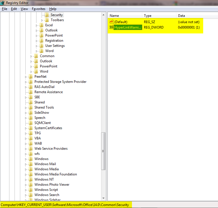The height and width of the screenshot is (208, 218).
Task: Expand the Protected Storage System Provider key
Action: tap(26, 82)
